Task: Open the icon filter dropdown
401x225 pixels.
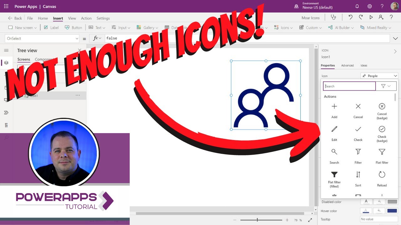Action: click(x=386, y=86)
